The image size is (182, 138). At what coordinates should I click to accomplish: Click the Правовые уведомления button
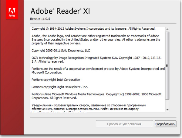pos(124,124)
